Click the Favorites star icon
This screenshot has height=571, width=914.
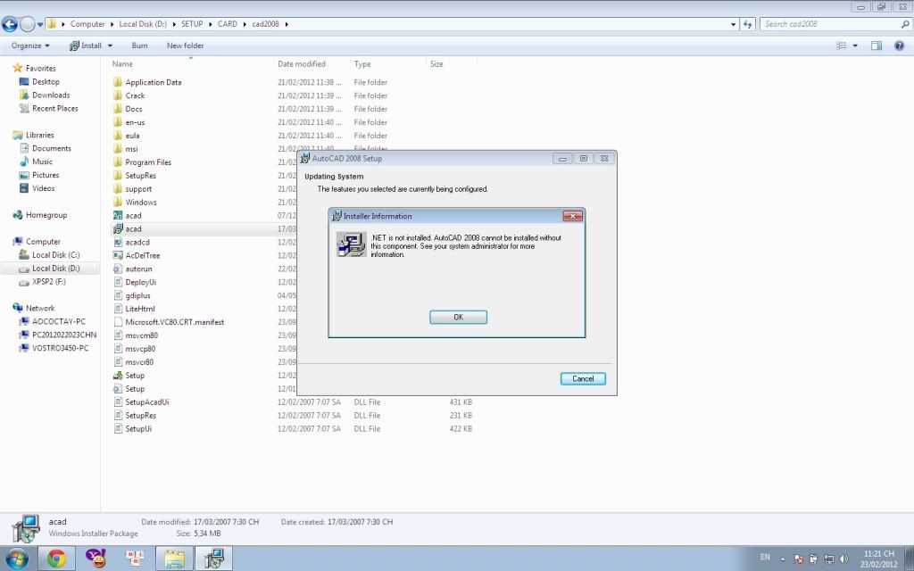coord(18,68)
